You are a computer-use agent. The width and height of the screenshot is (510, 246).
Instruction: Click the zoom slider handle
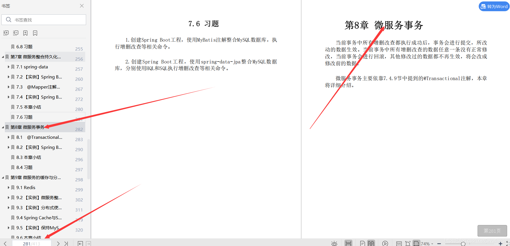463,244
